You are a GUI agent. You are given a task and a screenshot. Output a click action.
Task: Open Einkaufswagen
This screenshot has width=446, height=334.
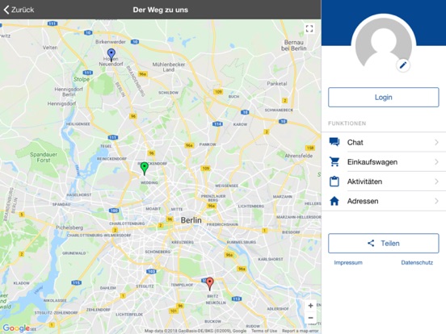[384, 162]
